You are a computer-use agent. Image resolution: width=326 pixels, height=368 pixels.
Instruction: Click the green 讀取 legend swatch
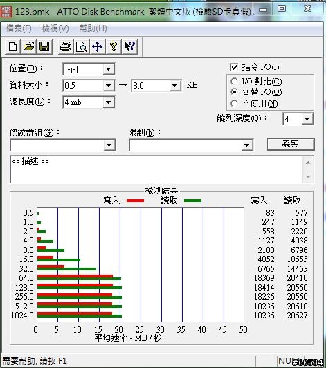[193, 201]
